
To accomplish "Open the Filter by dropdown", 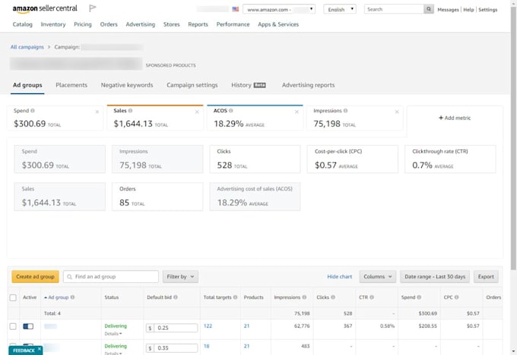I will click(x=180, y=277).
